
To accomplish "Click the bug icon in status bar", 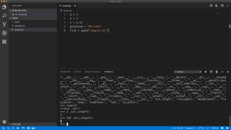I will (x=18, y=128).
